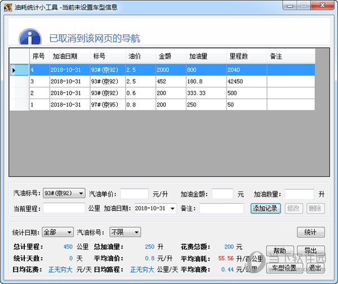Select the 180.8 加油量 cell

(206, 82)
